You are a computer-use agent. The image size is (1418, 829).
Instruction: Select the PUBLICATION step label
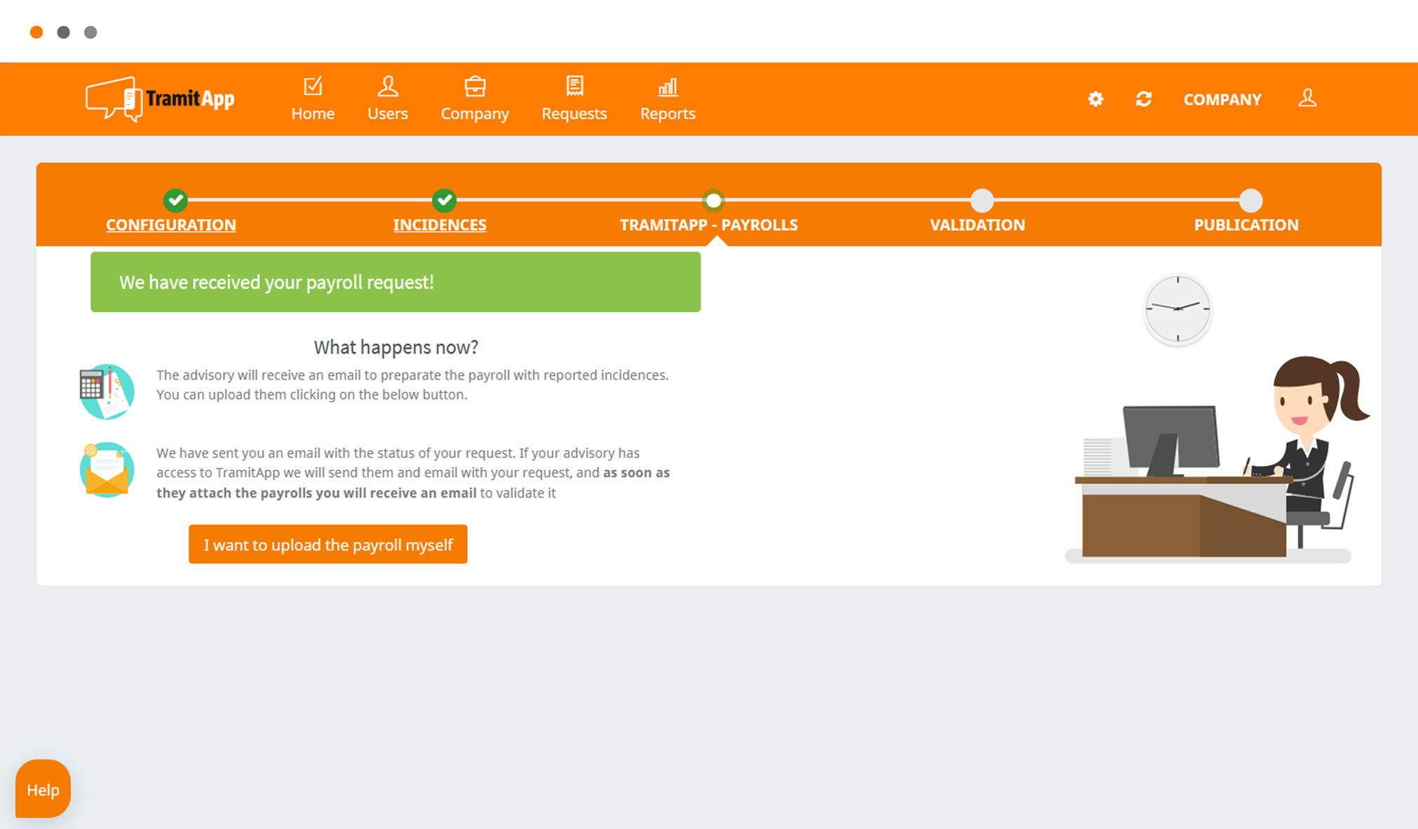(1246, 225)
